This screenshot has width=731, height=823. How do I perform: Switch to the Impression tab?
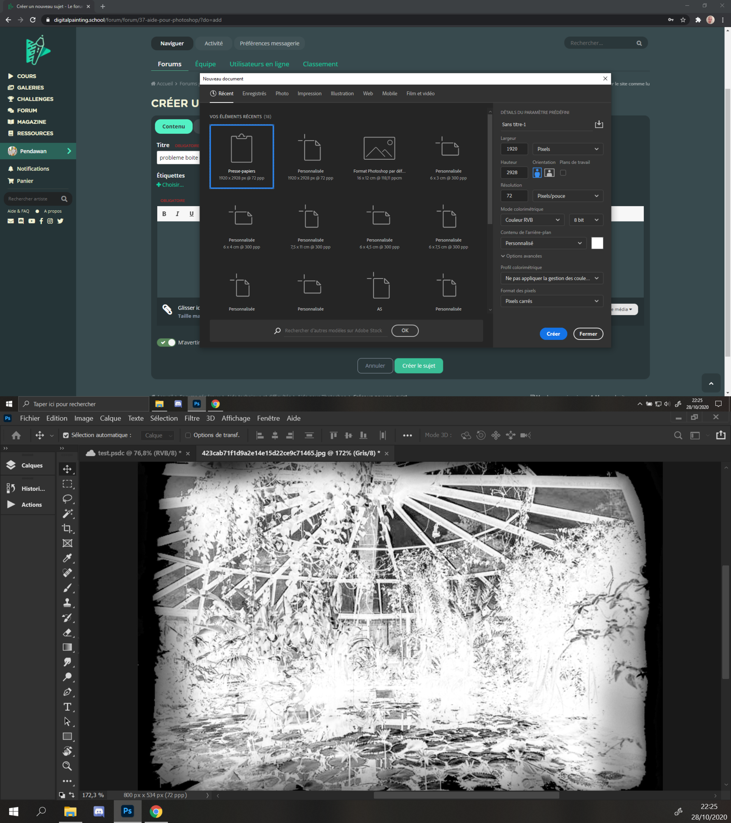309,93
